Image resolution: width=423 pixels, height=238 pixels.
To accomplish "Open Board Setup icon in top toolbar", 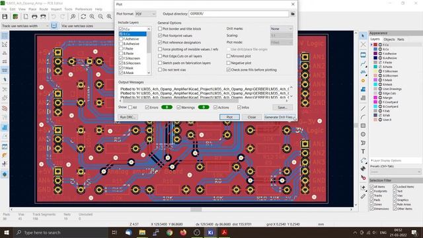I will coord(15,17).
